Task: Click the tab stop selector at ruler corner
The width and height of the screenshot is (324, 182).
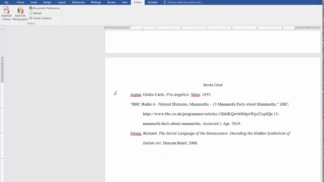Action: 3,28
